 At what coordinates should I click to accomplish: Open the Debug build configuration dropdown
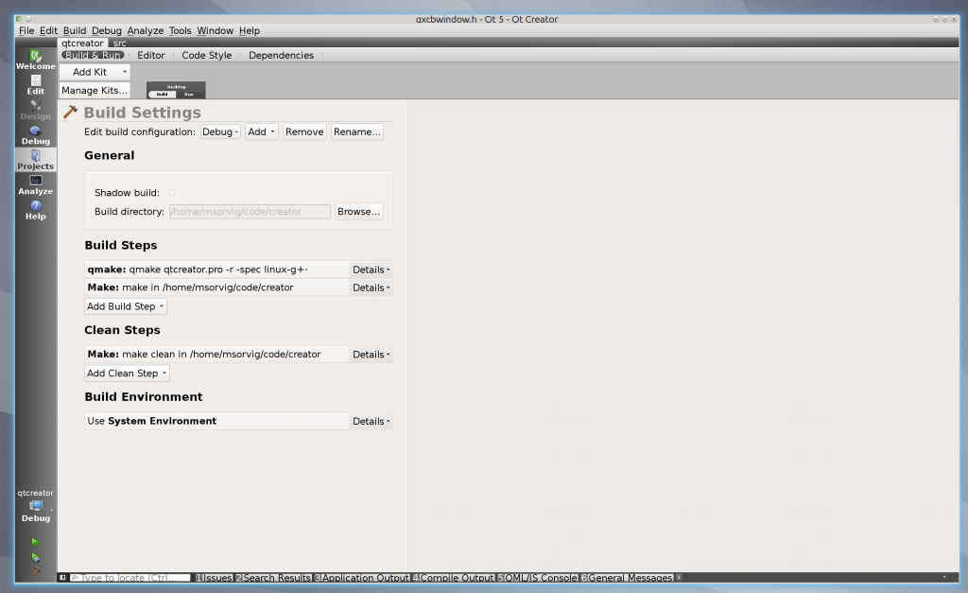[x=220, y=132]
